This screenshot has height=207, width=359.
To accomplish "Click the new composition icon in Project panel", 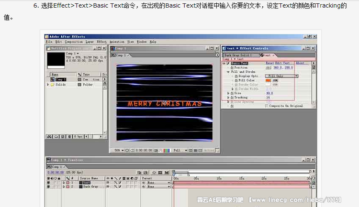I will tap(63, 137).
